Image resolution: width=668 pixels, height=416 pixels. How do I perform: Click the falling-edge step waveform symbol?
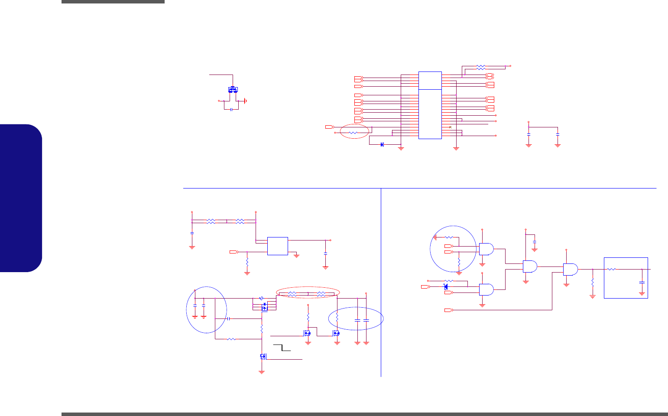coord(282,348)
